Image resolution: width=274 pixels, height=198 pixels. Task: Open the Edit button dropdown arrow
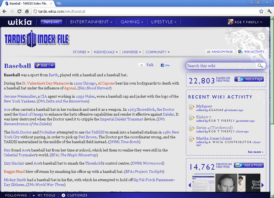52,65
